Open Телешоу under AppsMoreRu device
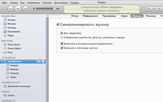Image resolution: width=163 pixels, height=102 pixels. 15,73
